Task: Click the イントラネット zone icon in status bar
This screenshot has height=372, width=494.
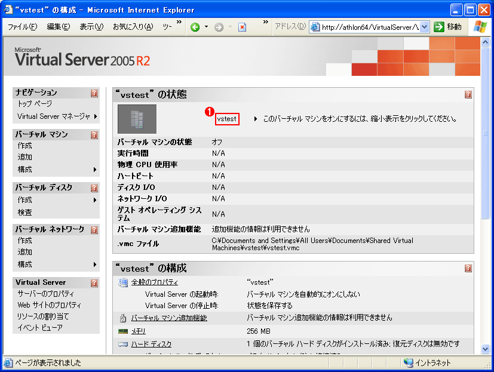Action: click(x=409, y=363)
